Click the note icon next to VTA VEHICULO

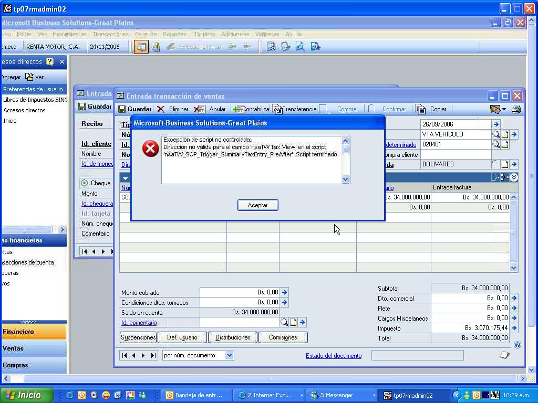(505, 134)
